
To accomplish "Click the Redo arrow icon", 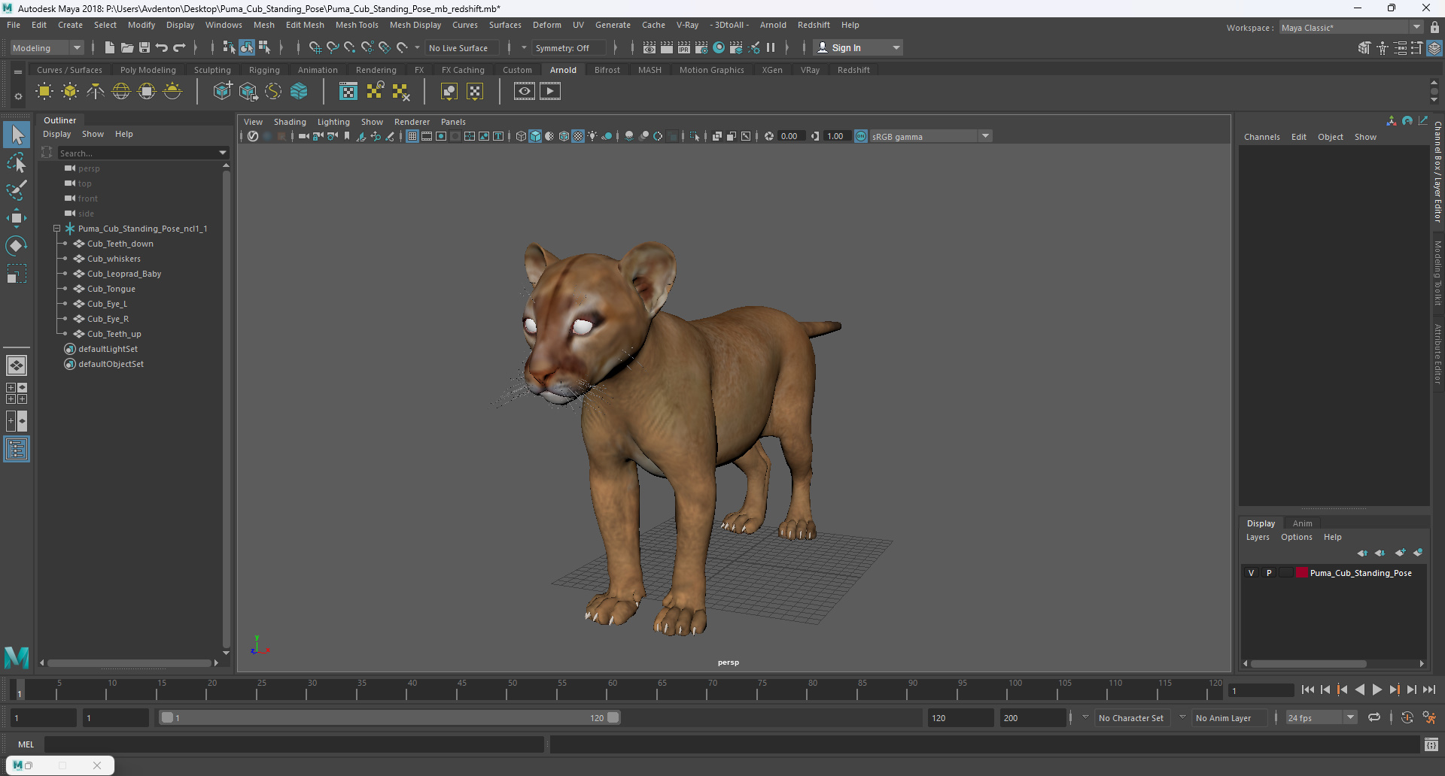I will click(x=179, y=47).
